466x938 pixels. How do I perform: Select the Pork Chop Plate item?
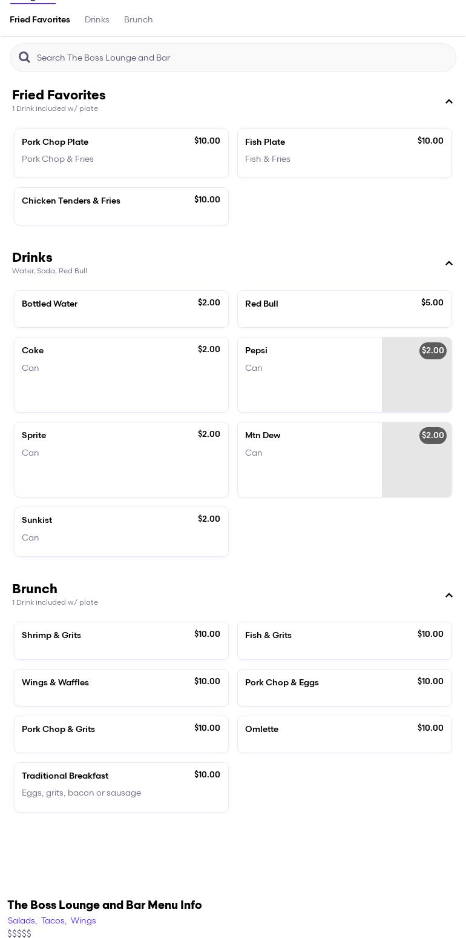tap(121, 153)
